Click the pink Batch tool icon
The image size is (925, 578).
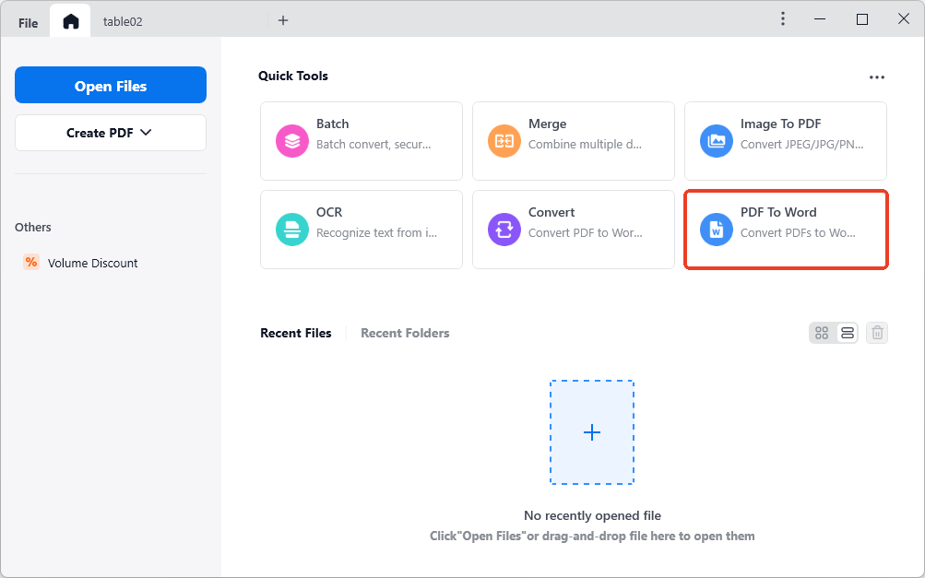(292, 141)
